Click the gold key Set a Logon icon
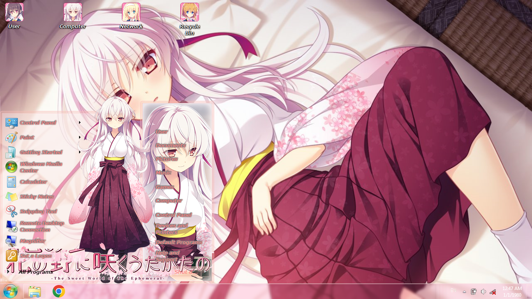The width and height of the screenshot is (532, 299). (x=11, y=256)
